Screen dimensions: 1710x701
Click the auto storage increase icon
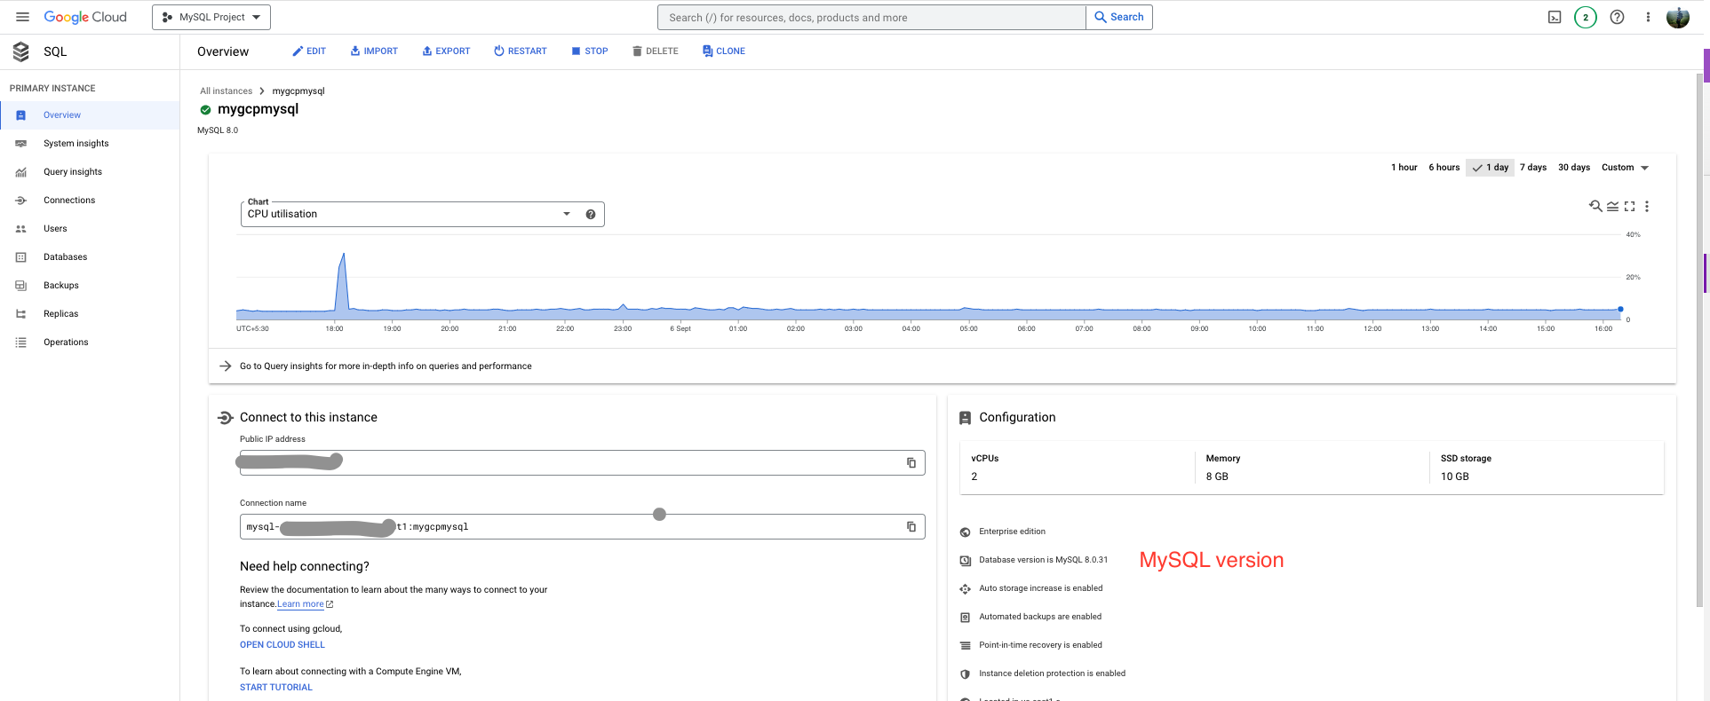[x=965, y=589]
